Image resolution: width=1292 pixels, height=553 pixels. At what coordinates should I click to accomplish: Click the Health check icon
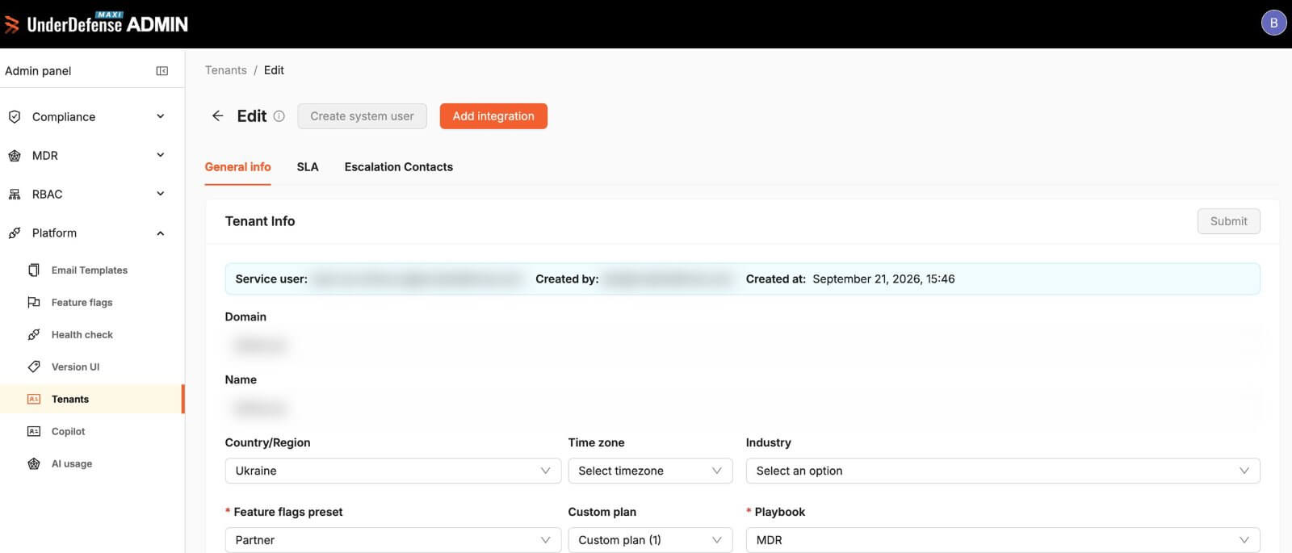(x=34, y=335)
